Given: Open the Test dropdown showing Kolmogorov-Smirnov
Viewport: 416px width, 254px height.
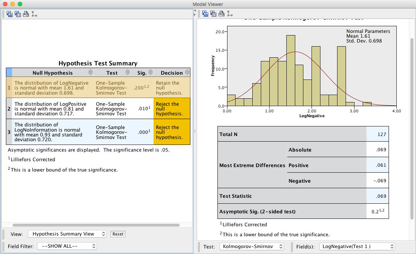Looking at the screenshot, I should click(252, 246).
